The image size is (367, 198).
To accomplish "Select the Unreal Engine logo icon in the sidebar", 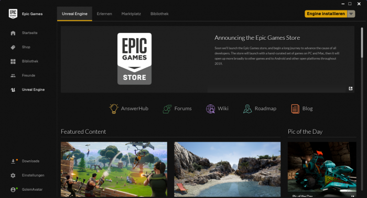I will click(x=13, y=90).
